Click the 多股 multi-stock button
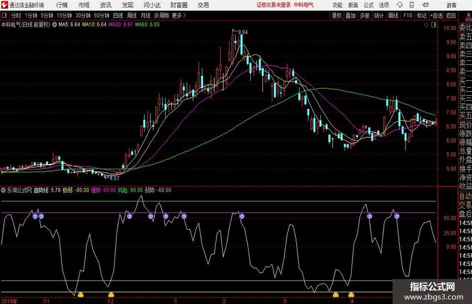 [x=365, y=15]
